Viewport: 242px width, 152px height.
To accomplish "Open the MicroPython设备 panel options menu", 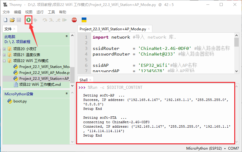I will (x=67, y=94).
